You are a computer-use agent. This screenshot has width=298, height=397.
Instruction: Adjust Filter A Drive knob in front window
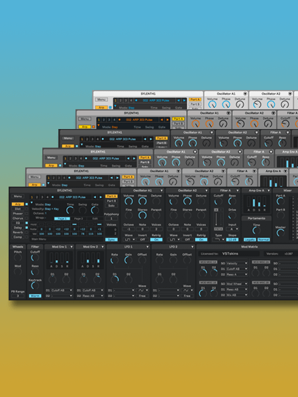(232, 216)
